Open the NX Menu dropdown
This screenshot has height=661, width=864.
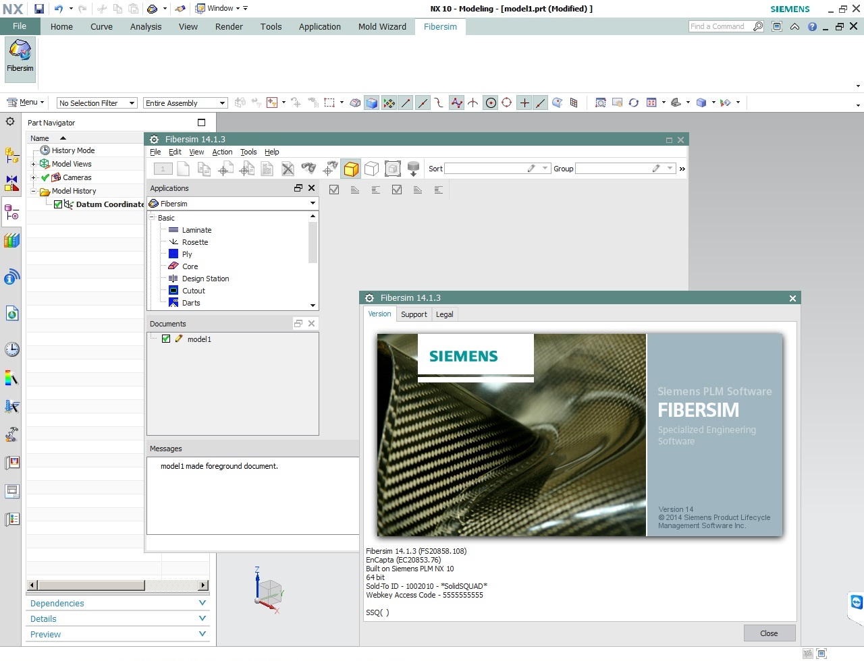(x=26, y=103)
